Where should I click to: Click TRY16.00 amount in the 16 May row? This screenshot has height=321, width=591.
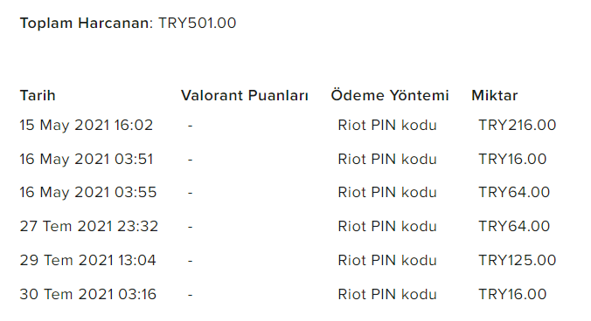point(512,159)
